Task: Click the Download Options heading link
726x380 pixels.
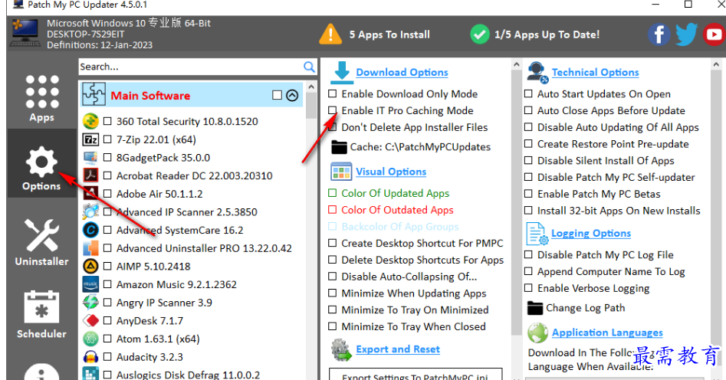Action: click(402, 72)
